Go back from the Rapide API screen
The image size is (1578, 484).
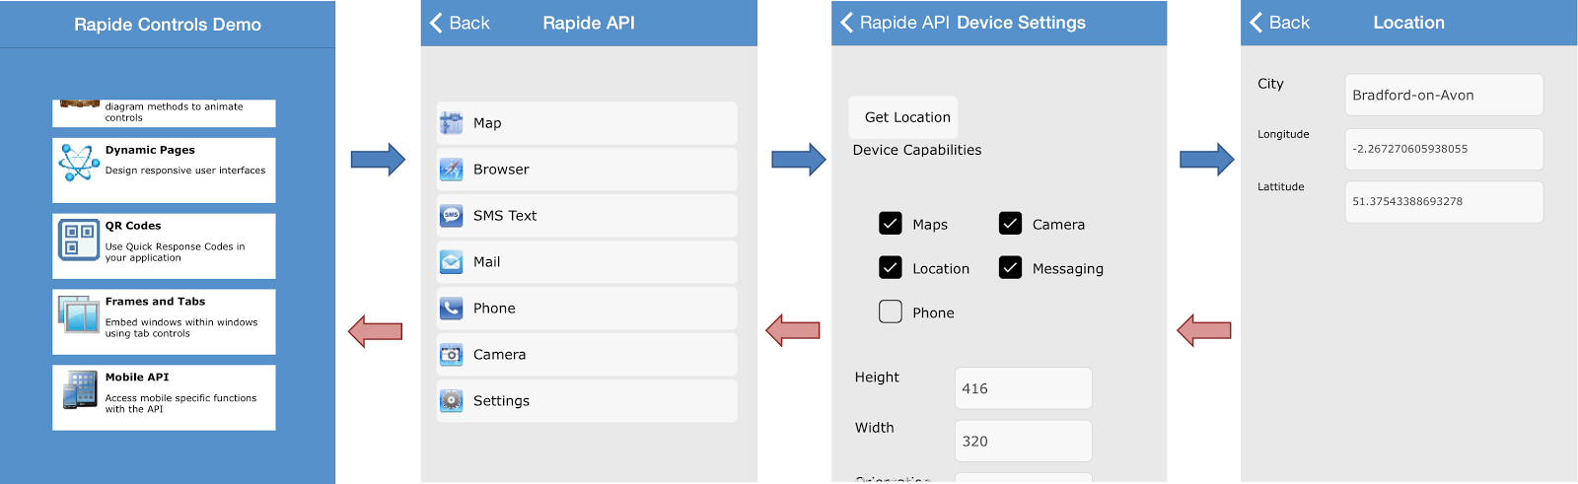coord(460,23)
